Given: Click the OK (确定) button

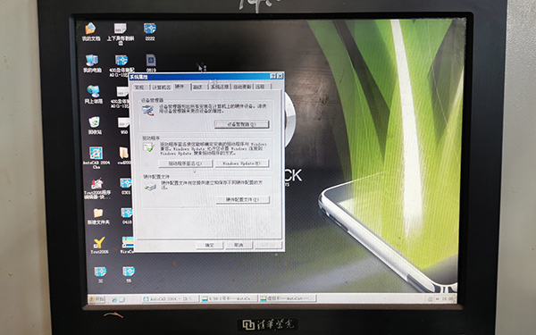Looking at the screenshot, I should [x=210, y=245].
